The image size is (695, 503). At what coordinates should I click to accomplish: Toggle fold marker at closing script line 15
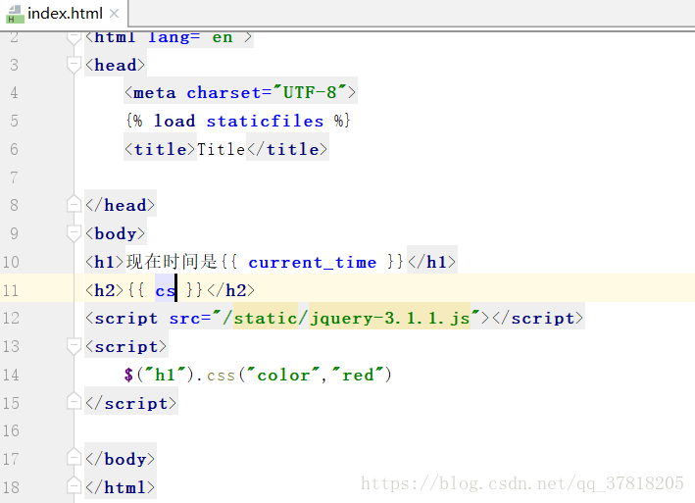[x=74, y=401]
